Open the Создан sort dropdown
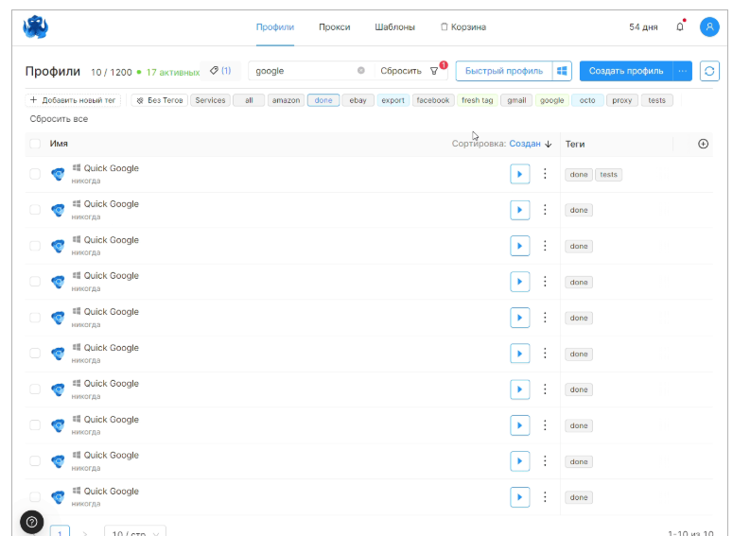The image size is (733, 536). coord(525,144)
